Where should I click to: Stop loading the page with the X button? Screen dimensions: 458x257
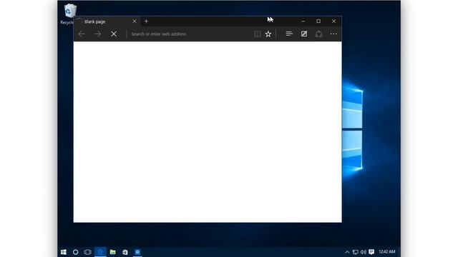pyautogui.click(x=114, y=34)
